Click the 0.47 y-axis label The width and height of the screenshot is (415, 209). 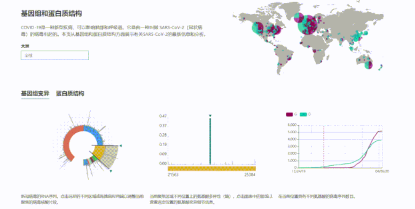coord(163,116)
